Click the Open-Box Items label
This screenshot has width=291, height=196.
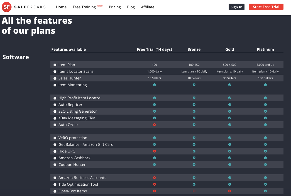pos(73,191)
